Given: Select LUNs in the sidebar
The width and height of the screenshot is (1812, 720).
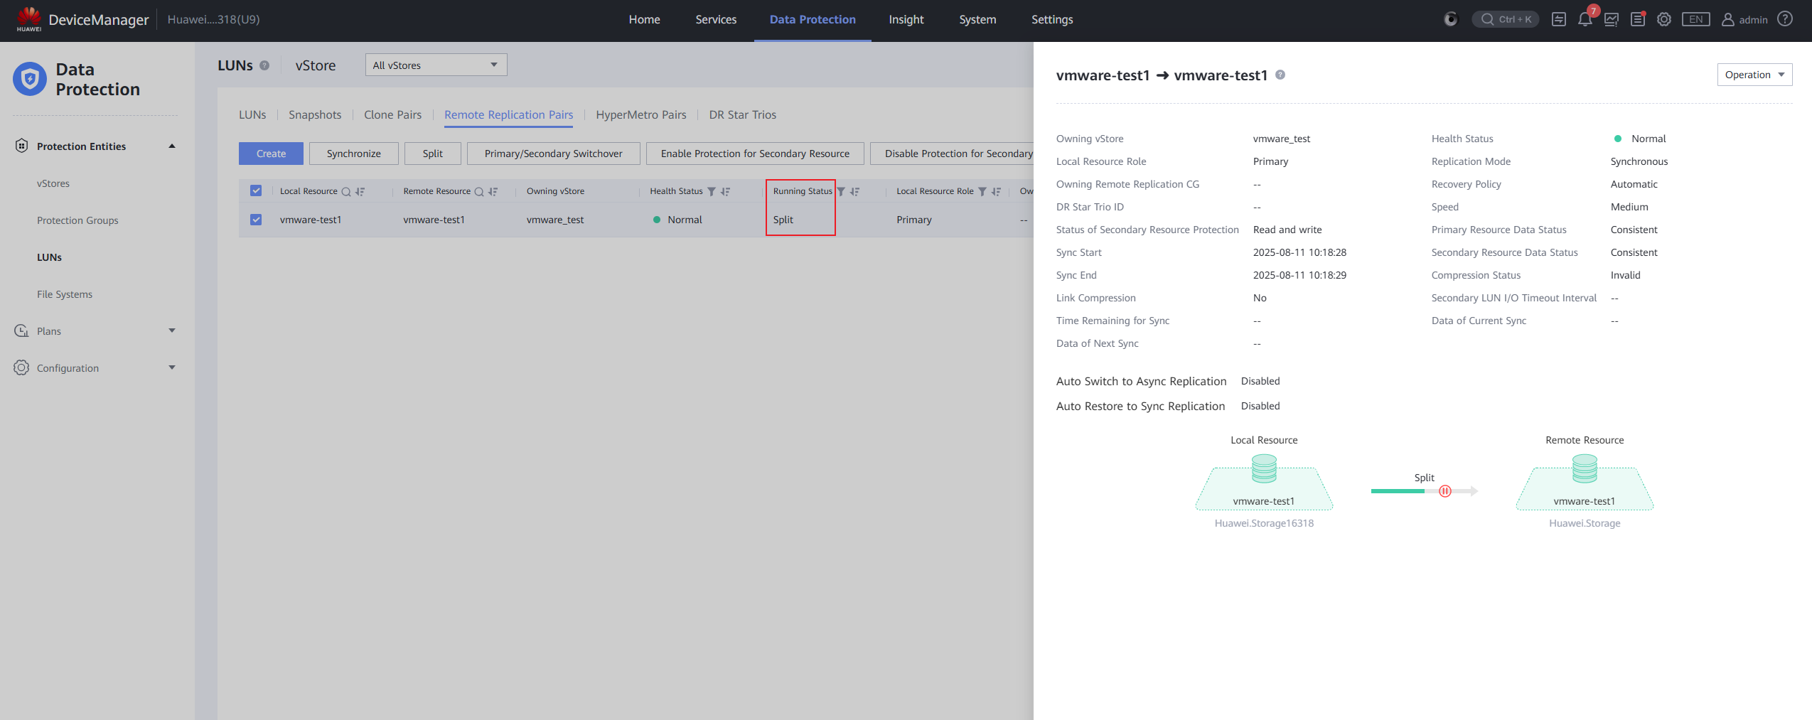Looking at the screenshot, I should pyautogui.click(x=49, y=257).
